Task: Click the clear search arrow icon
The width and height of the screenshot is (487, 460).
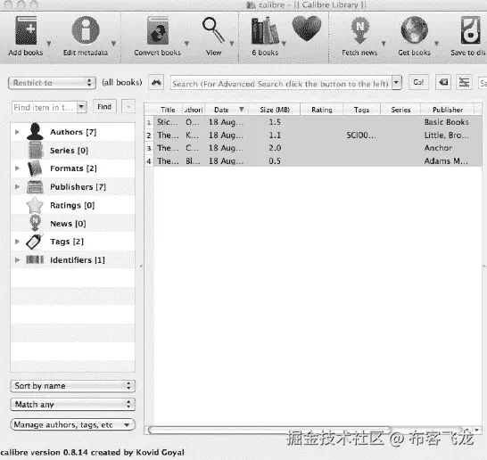Action: click(443, 82)
